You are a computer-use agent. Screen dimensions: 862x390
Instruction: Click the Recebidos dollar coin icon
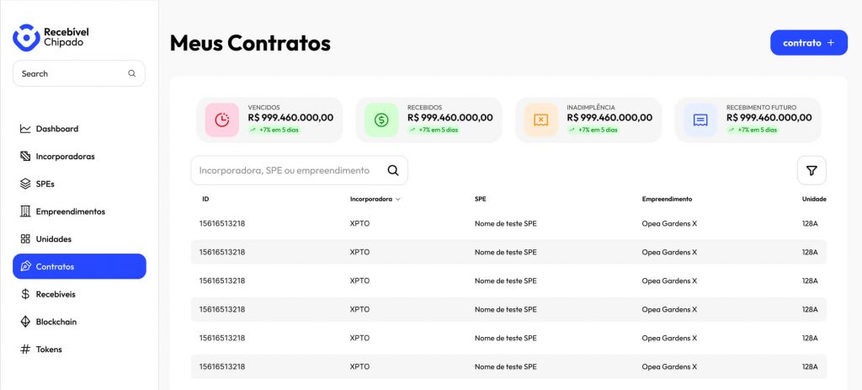[381, 120]
